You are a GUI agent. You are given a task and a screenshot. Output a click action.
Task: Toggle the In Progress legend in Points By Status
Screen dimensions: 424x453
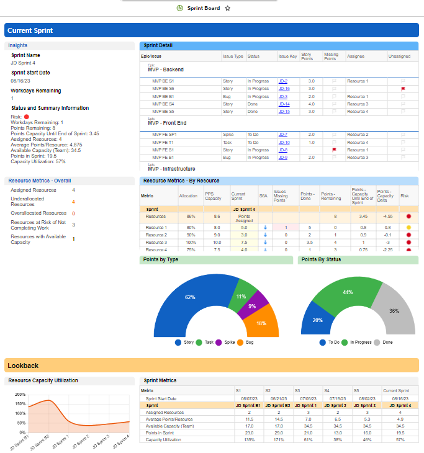359,342
